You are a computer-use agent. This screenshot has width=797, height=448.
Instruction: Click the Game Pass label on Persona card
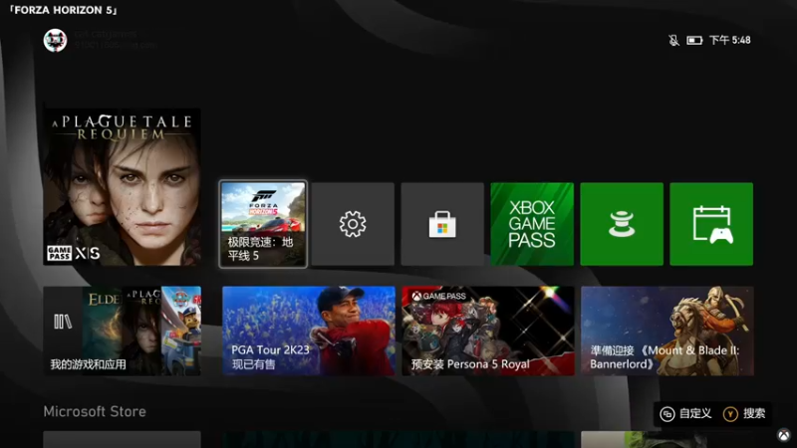tap(439, 296)
